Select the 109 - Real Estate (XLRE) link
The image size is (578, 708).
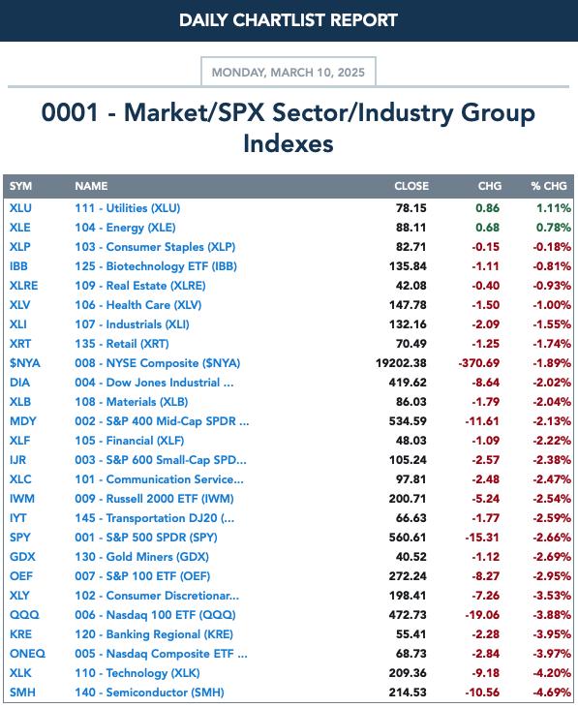coord(140,286)
